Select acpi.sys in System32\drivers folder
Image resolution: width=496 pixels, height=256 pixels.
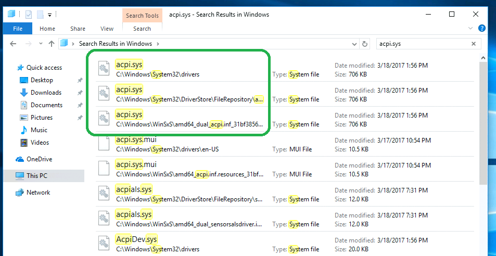[x=285, y=69]
